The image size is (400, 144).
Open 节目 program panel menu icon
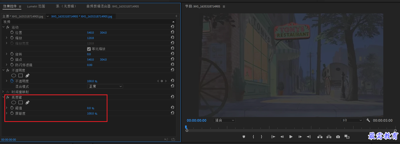tap(224, 6)
